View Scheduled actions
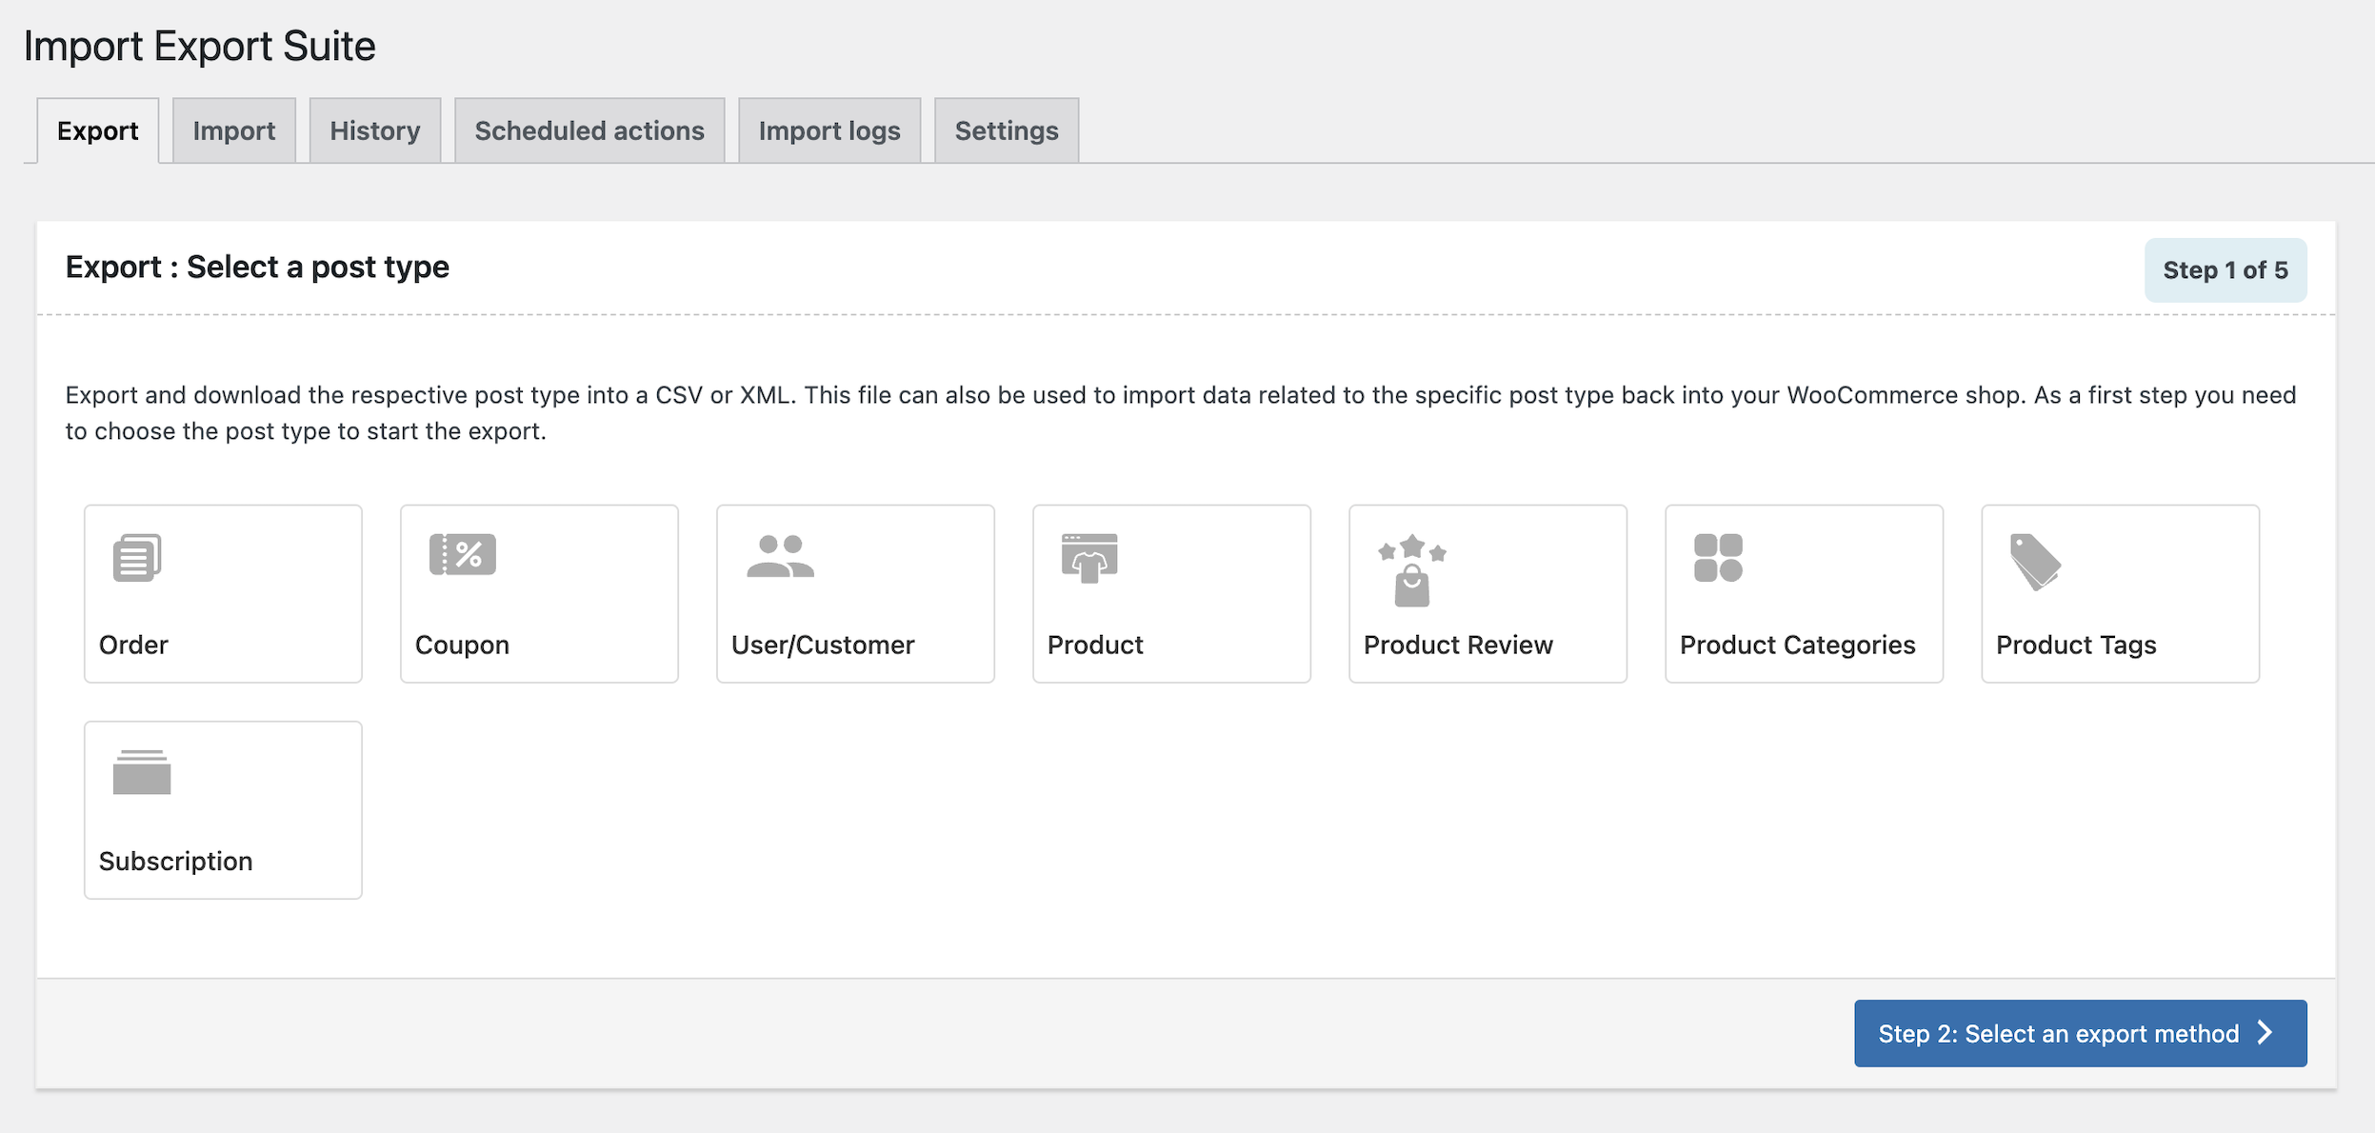This screenshot has width=2375, height=1133. [x=589, y=130]
